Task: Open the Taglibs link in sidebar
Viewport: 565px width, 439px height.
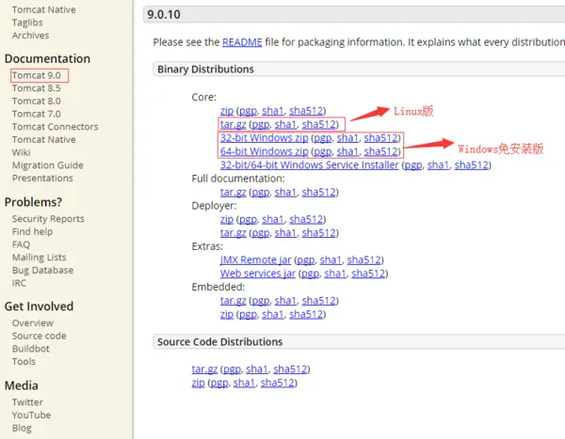Action: 27,23
